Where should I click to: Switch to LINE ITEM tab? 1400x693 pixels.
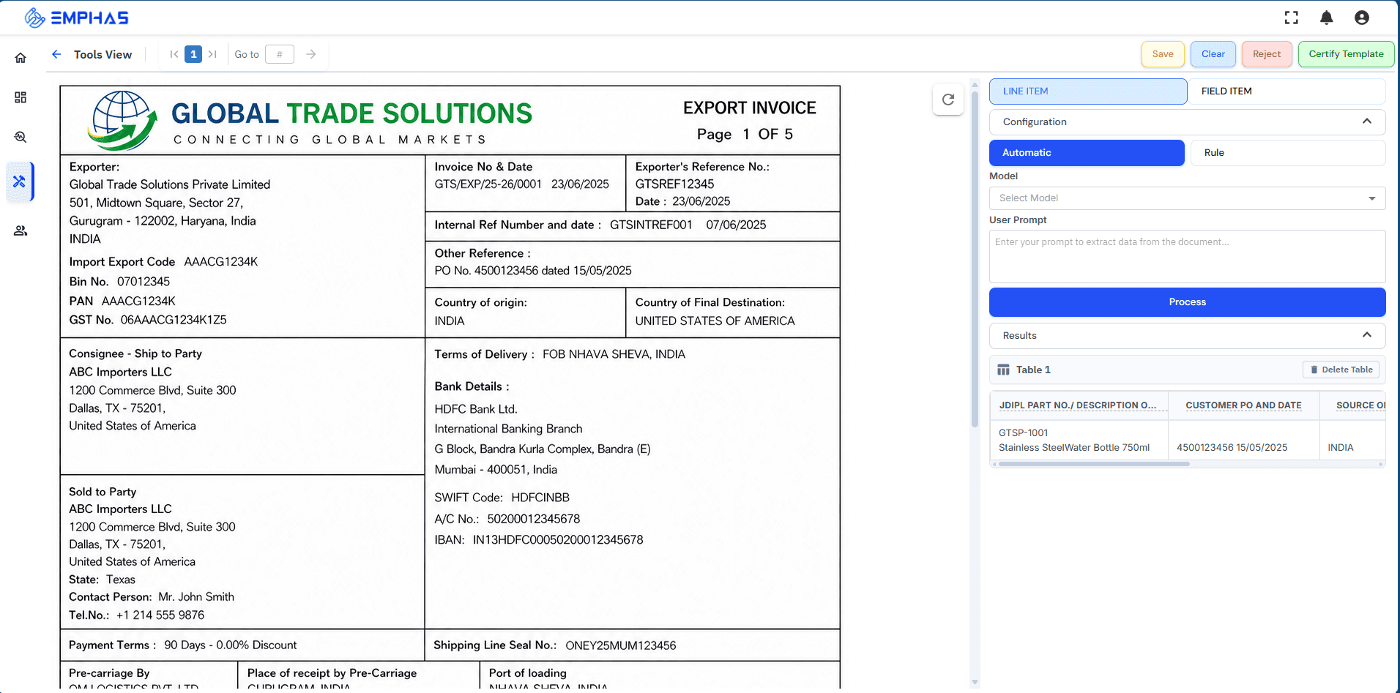pyautogui.click(x=1088, y=91)
